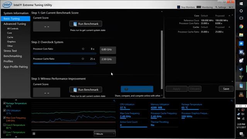Viewport: 247px width, 139px height.
Task: Collapse the Cache section in proposed settings
Action: point(229,27)
